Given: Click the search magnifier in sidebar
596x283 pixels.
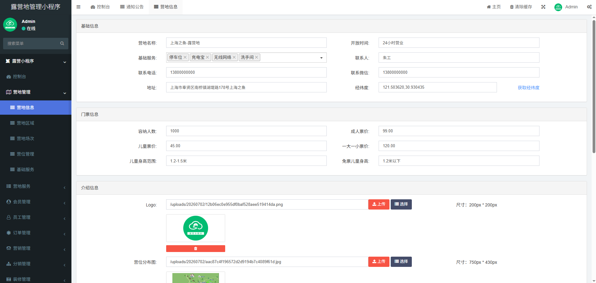Looking at the screenshot, I should point(62,43).
